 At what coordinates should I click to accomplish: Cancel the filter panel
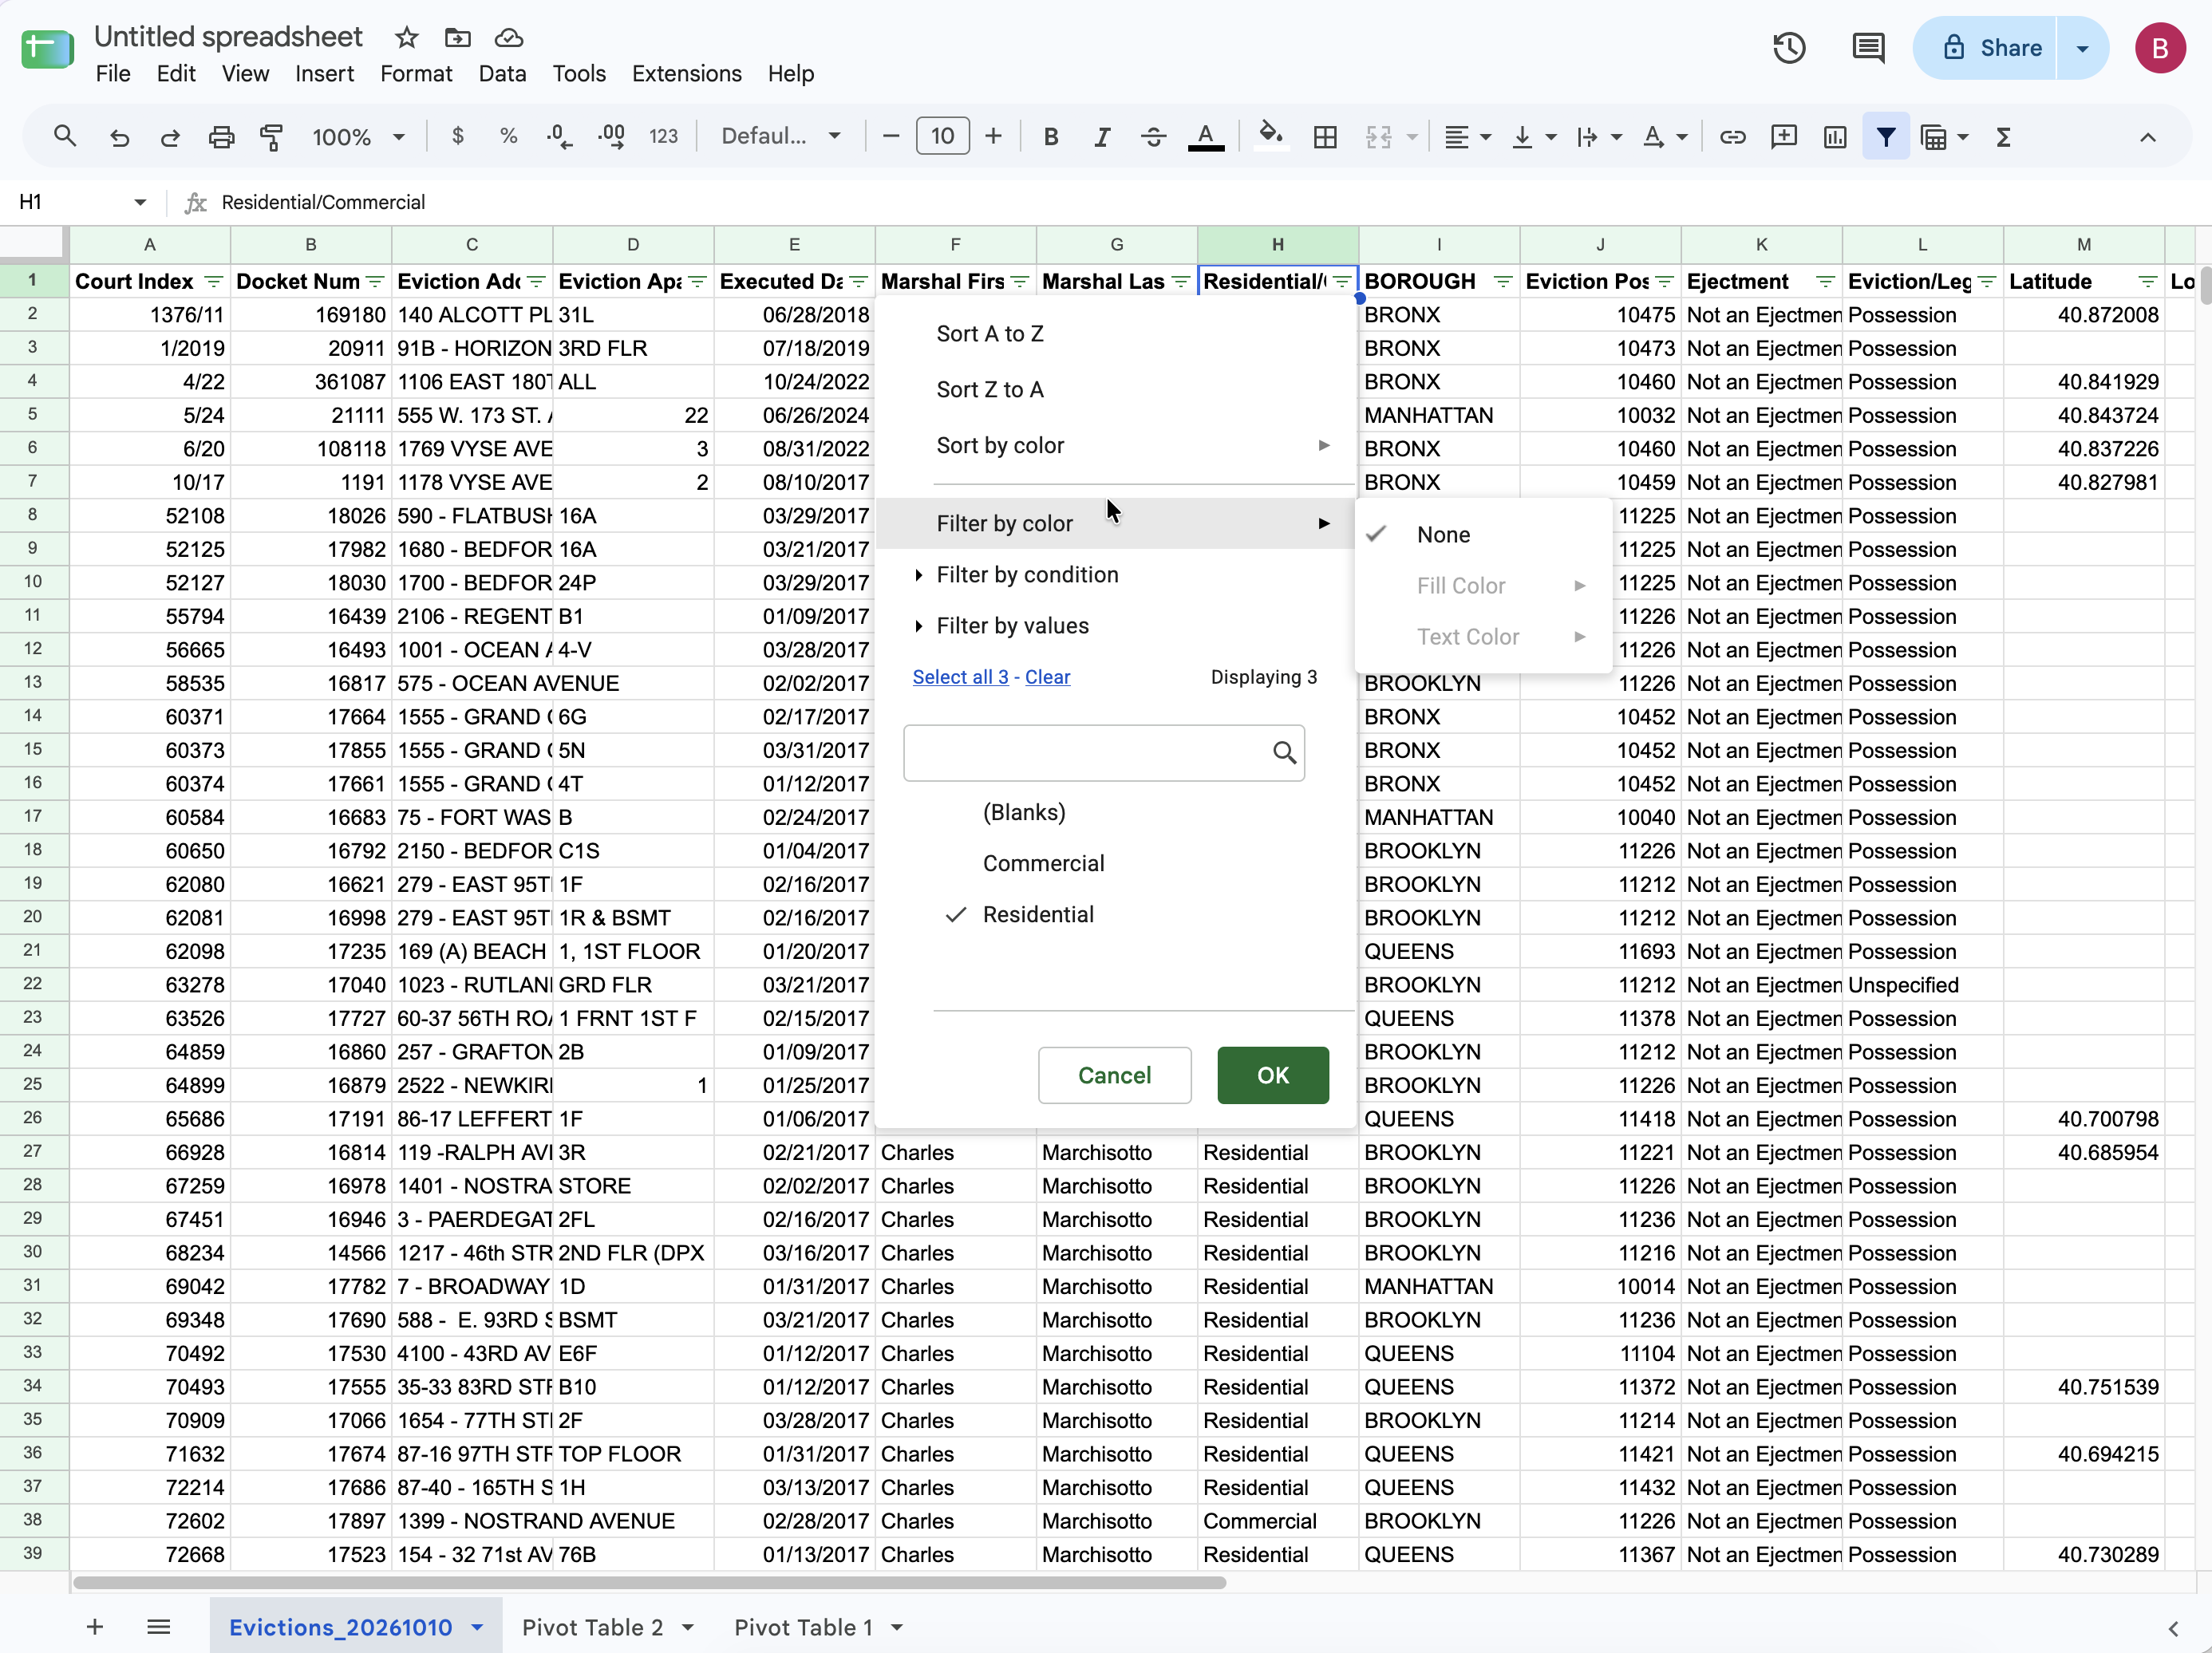1114,1075
